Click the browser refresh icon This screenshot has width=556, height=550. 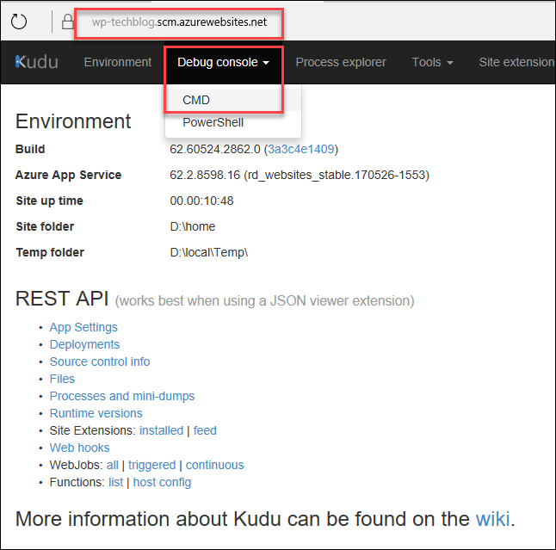[19, 22]
